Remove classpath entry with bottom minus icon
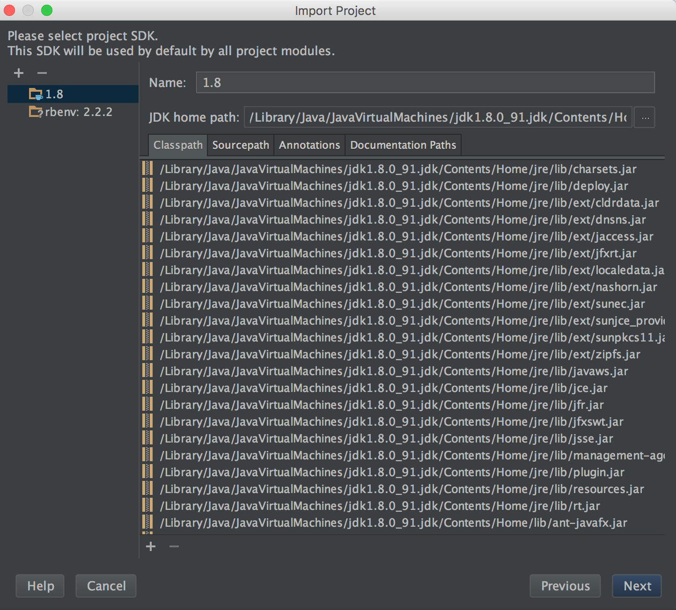This screenshot has width=676, height=610. coord(174,546)
